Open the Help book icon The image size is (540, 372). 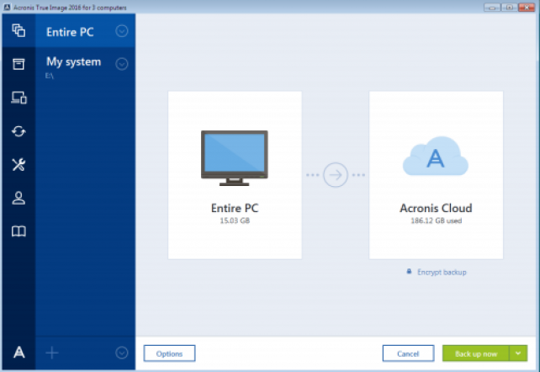(x=19, y=231)
